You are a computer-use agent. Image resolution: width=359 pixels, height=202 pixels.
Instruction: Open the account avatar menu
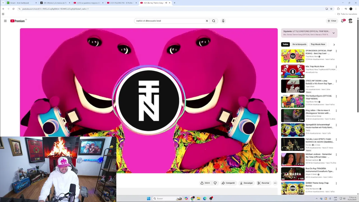click(350, 21)
